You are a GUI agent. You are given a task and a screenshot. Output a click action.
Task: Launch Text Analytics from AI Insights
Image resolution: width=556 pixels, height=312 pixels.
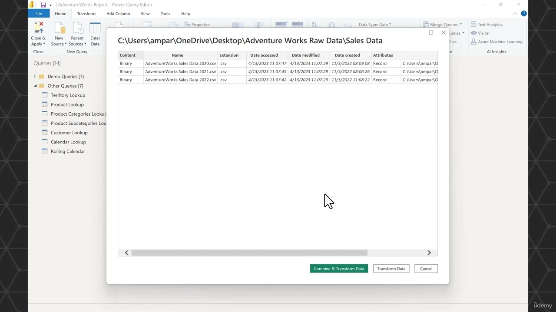click(487, 25)
